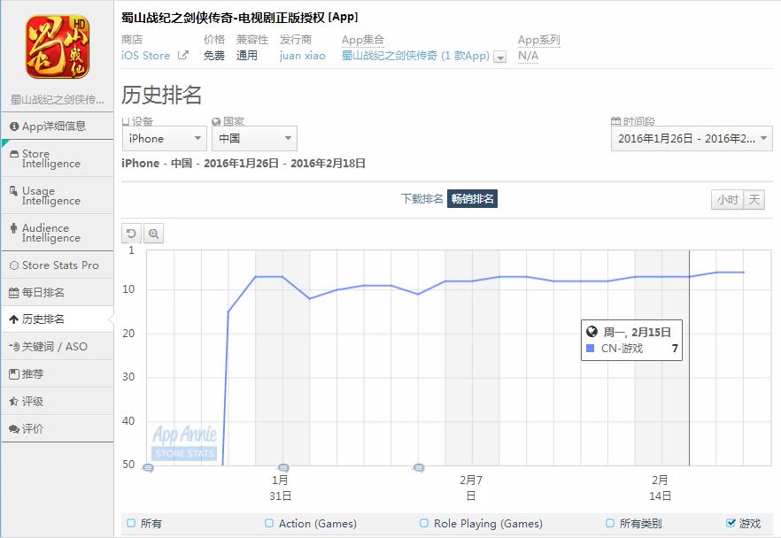Click the juan xiao publisher link
Image resolution: width=781 pixels, height=538 pixels.
click(302, 55)
